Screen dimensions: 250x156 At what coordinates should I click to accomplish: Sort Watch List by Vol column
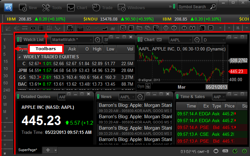pos(126,49)
